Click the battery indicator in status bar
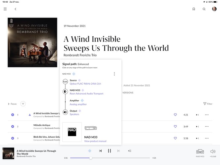Image resolution: width=220 pixels, height=165 pixels. 215,2
